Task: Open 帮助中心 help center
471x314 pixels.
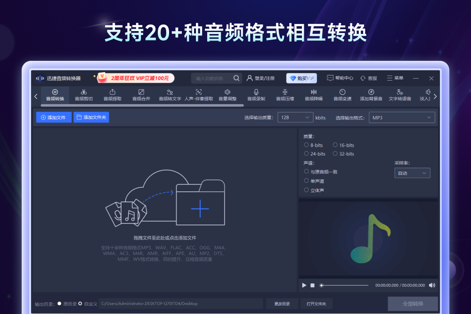Action: [x=340, y=78]
